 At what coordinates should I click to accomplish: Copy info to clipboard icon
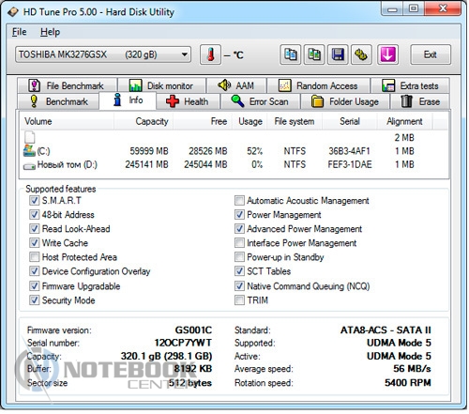pyautogui.click(x=291, y=54)
